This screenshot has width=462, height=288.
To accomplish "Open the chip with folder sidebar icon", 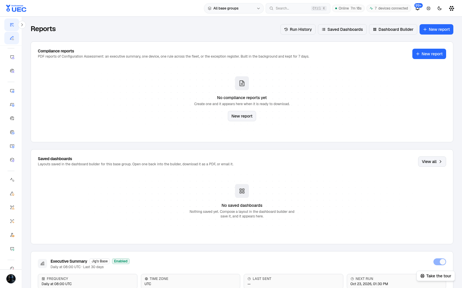I will coord(12,132).
